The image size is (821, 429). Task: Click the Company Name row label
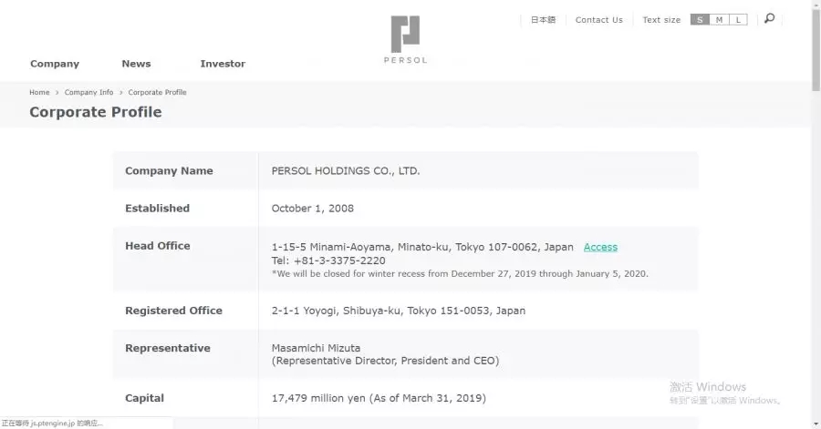[169, 171]
